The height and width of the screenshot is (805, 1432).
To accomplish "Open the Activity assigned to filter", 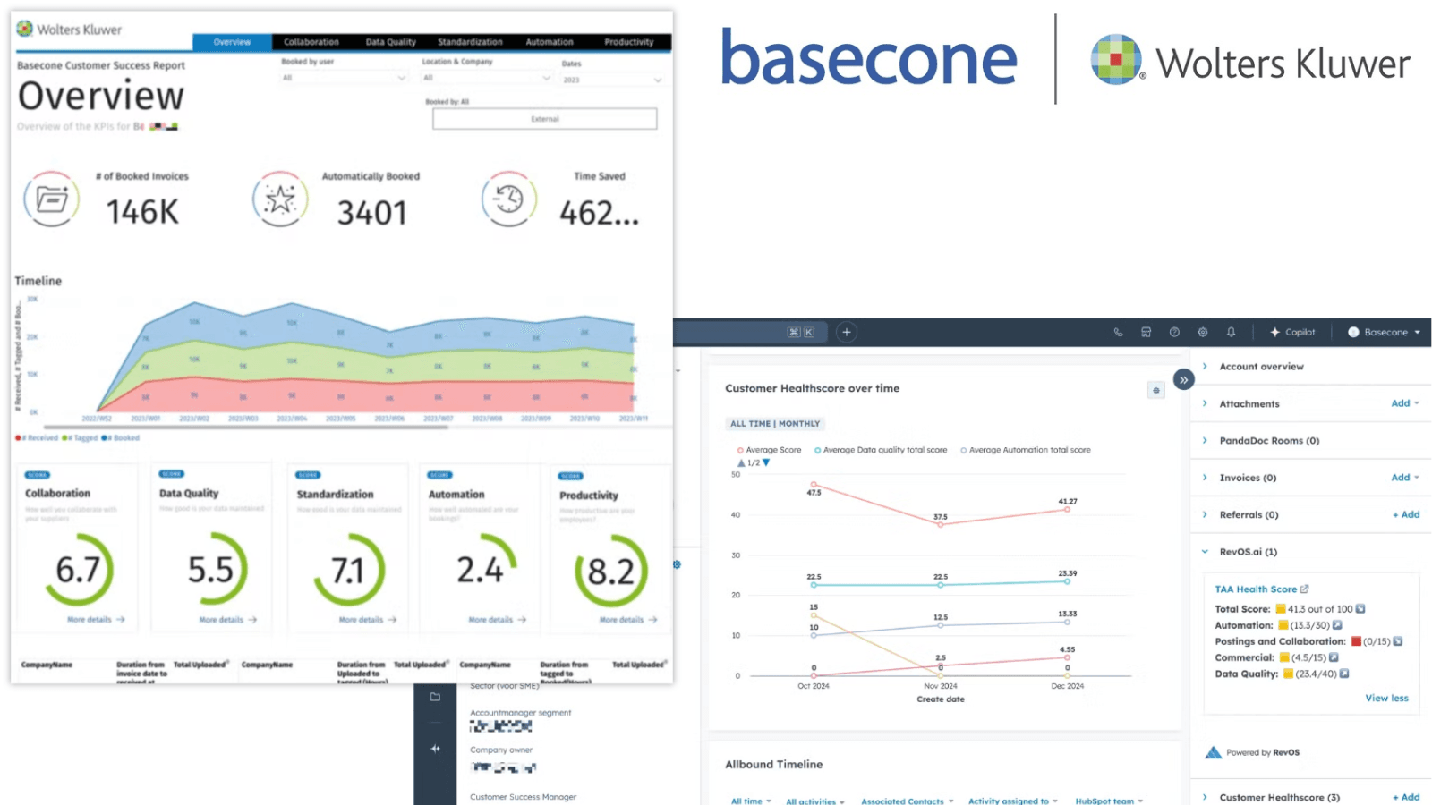I will coord(1013,801).
